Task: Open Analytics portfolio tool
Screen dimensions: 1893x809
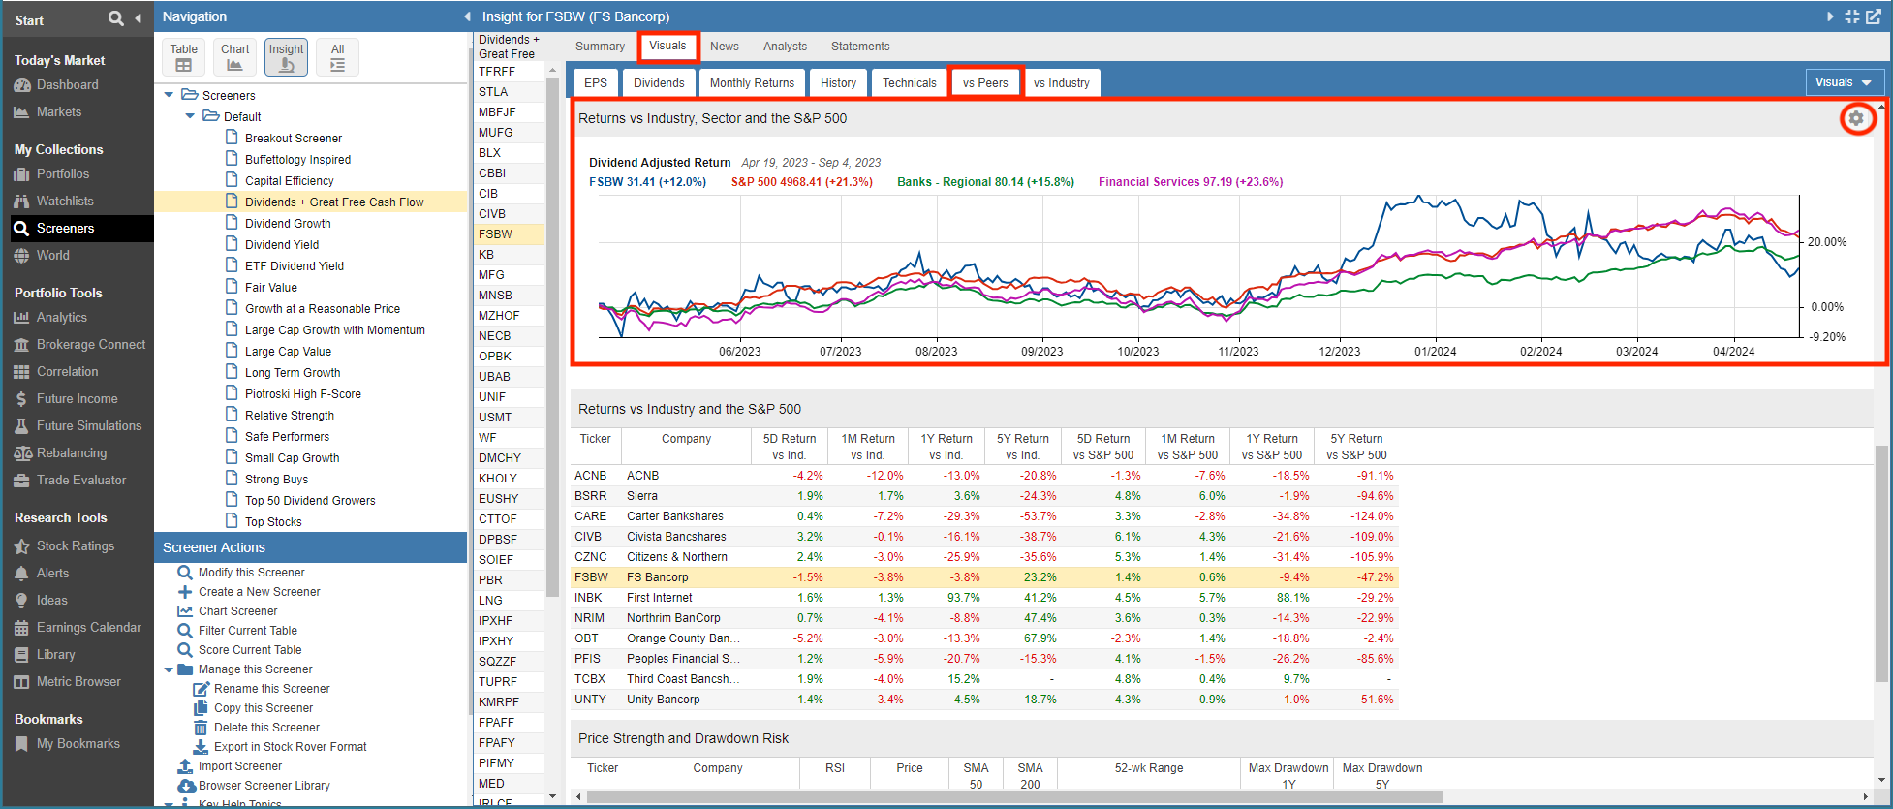Action: tap(61, 318)
